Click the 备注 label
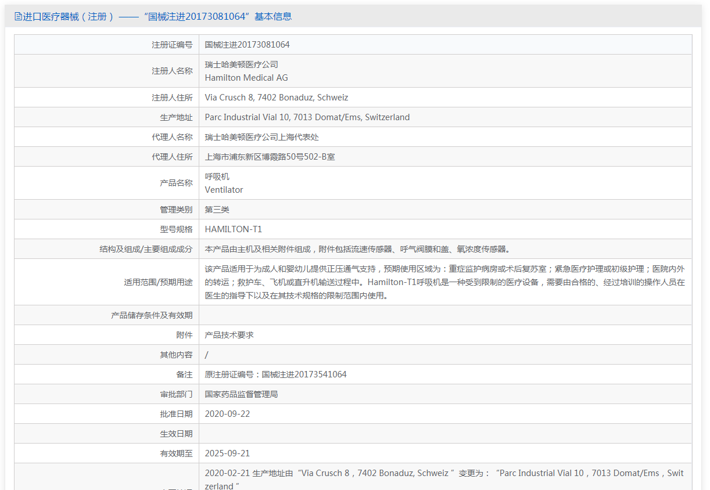 click(x=184, y=374)
